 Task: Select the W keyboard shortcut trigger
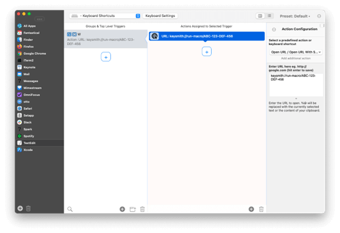click(105, 38)
